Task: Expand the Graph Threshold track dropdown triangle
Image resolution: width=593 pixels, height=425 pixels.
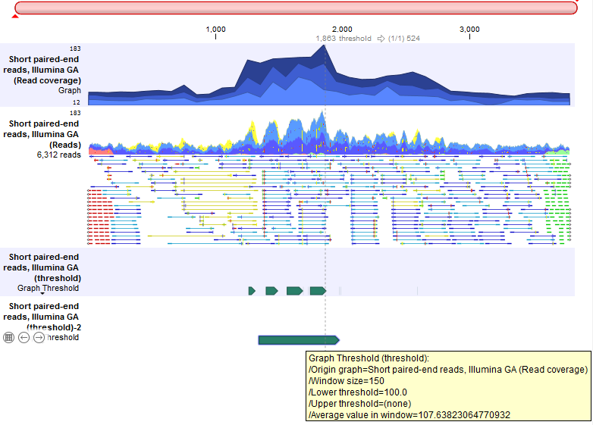Action: 42,294
